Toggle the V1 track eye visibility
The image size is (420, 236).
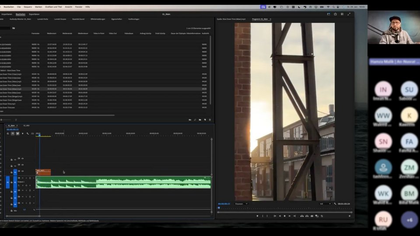click(x=23, y=171)
